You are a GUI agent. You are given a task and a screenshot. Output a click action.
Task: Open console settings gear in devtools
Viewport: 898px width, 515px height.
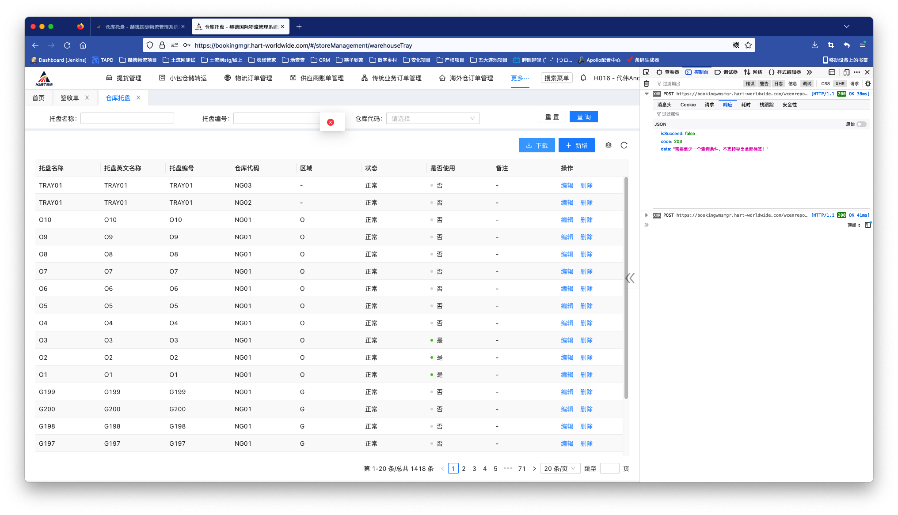pos(868,83)
